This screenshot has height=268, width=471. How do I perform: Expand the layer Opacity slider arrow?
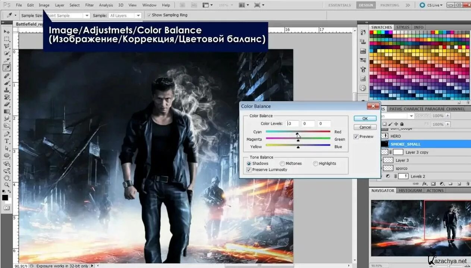tap(448, 116)
